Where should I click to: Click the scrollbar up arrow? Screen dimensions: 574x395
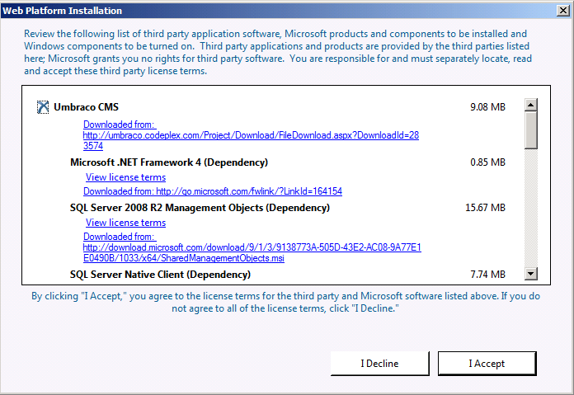[531, 105]
